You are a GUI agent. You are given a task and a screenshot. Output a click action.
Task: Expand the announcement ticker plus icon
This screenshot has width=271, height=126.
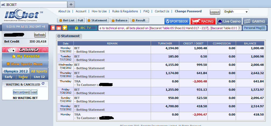(239, 28)
